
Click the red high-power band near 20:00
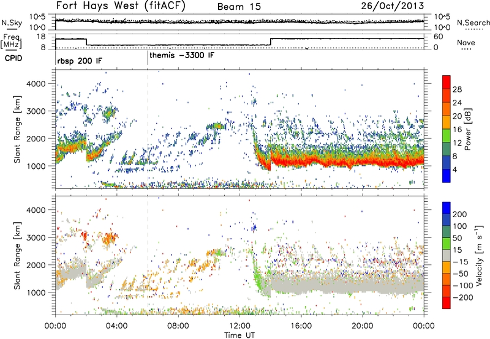[x=362, y=162]
